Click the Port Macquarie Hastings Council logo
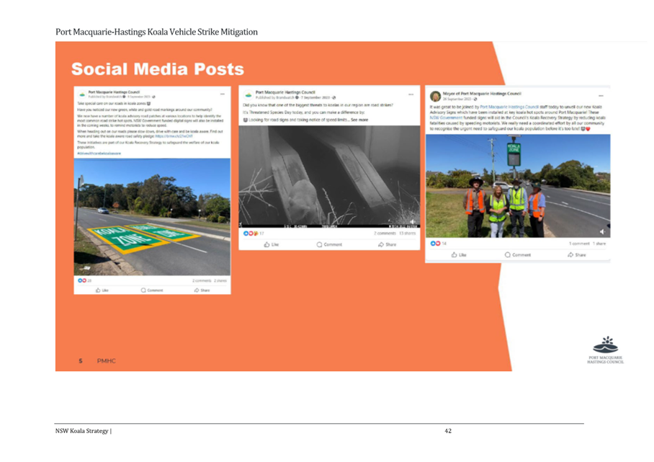Screen dimensions: 654x462 [x=606, y=350]
